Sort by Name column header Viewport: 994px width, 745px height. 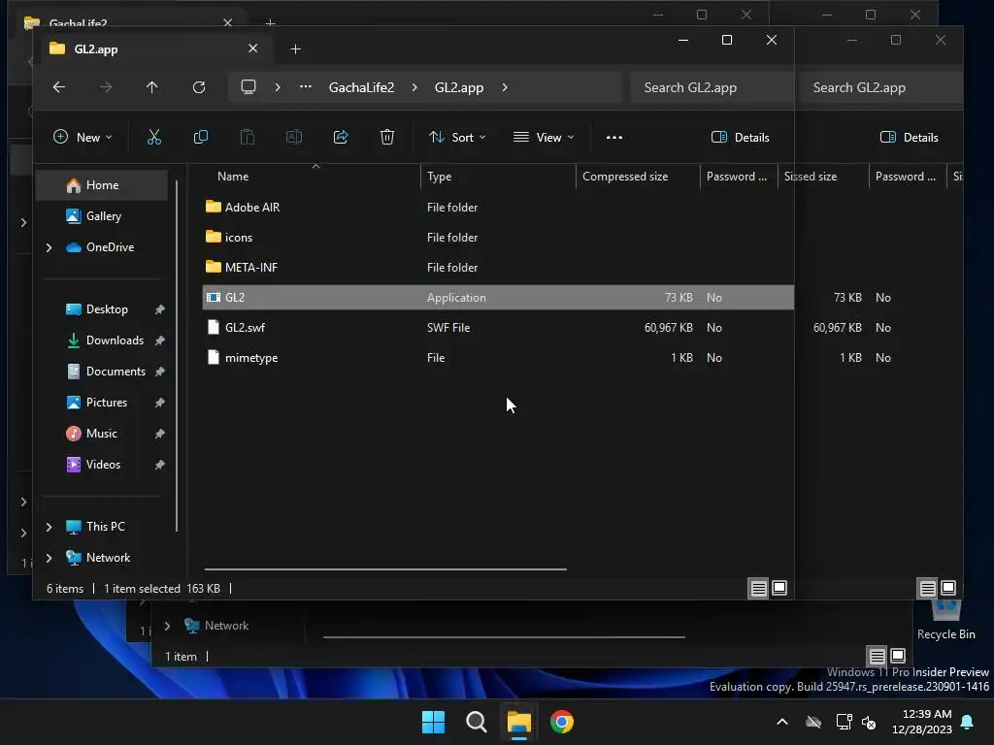pyautogui.click(x=312, y=177)
